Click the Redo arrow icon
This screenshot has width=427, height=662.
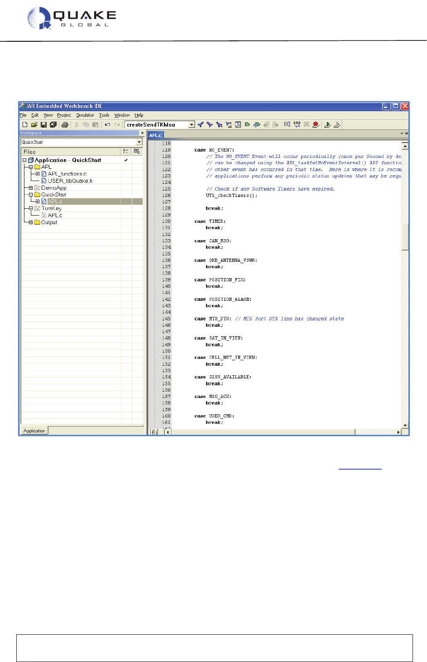pyautogui.click(x=117, y=124)
